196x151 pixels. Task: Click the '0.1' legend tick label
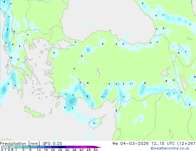tap(3, 150)
